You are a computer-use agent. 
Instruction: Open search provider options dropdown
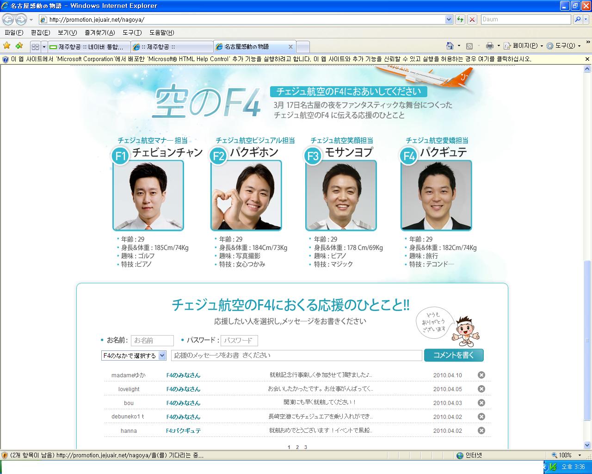(x=586, y=19)
